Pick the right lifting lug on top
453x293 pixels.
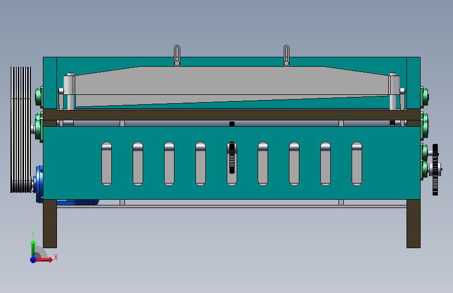coord(286,55)
